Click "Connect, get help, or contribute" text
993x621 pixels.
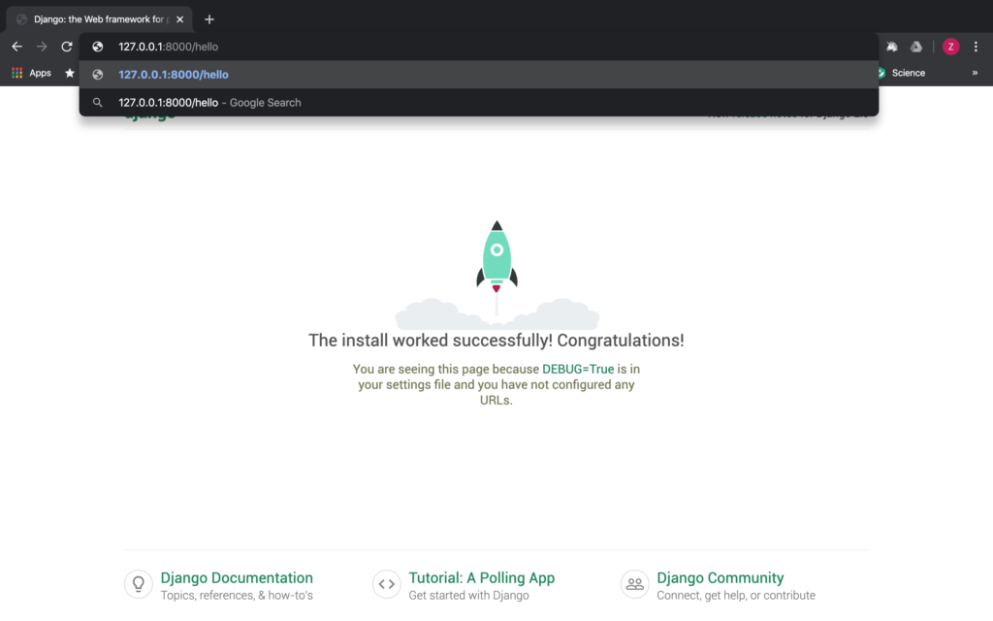point(736,596)
